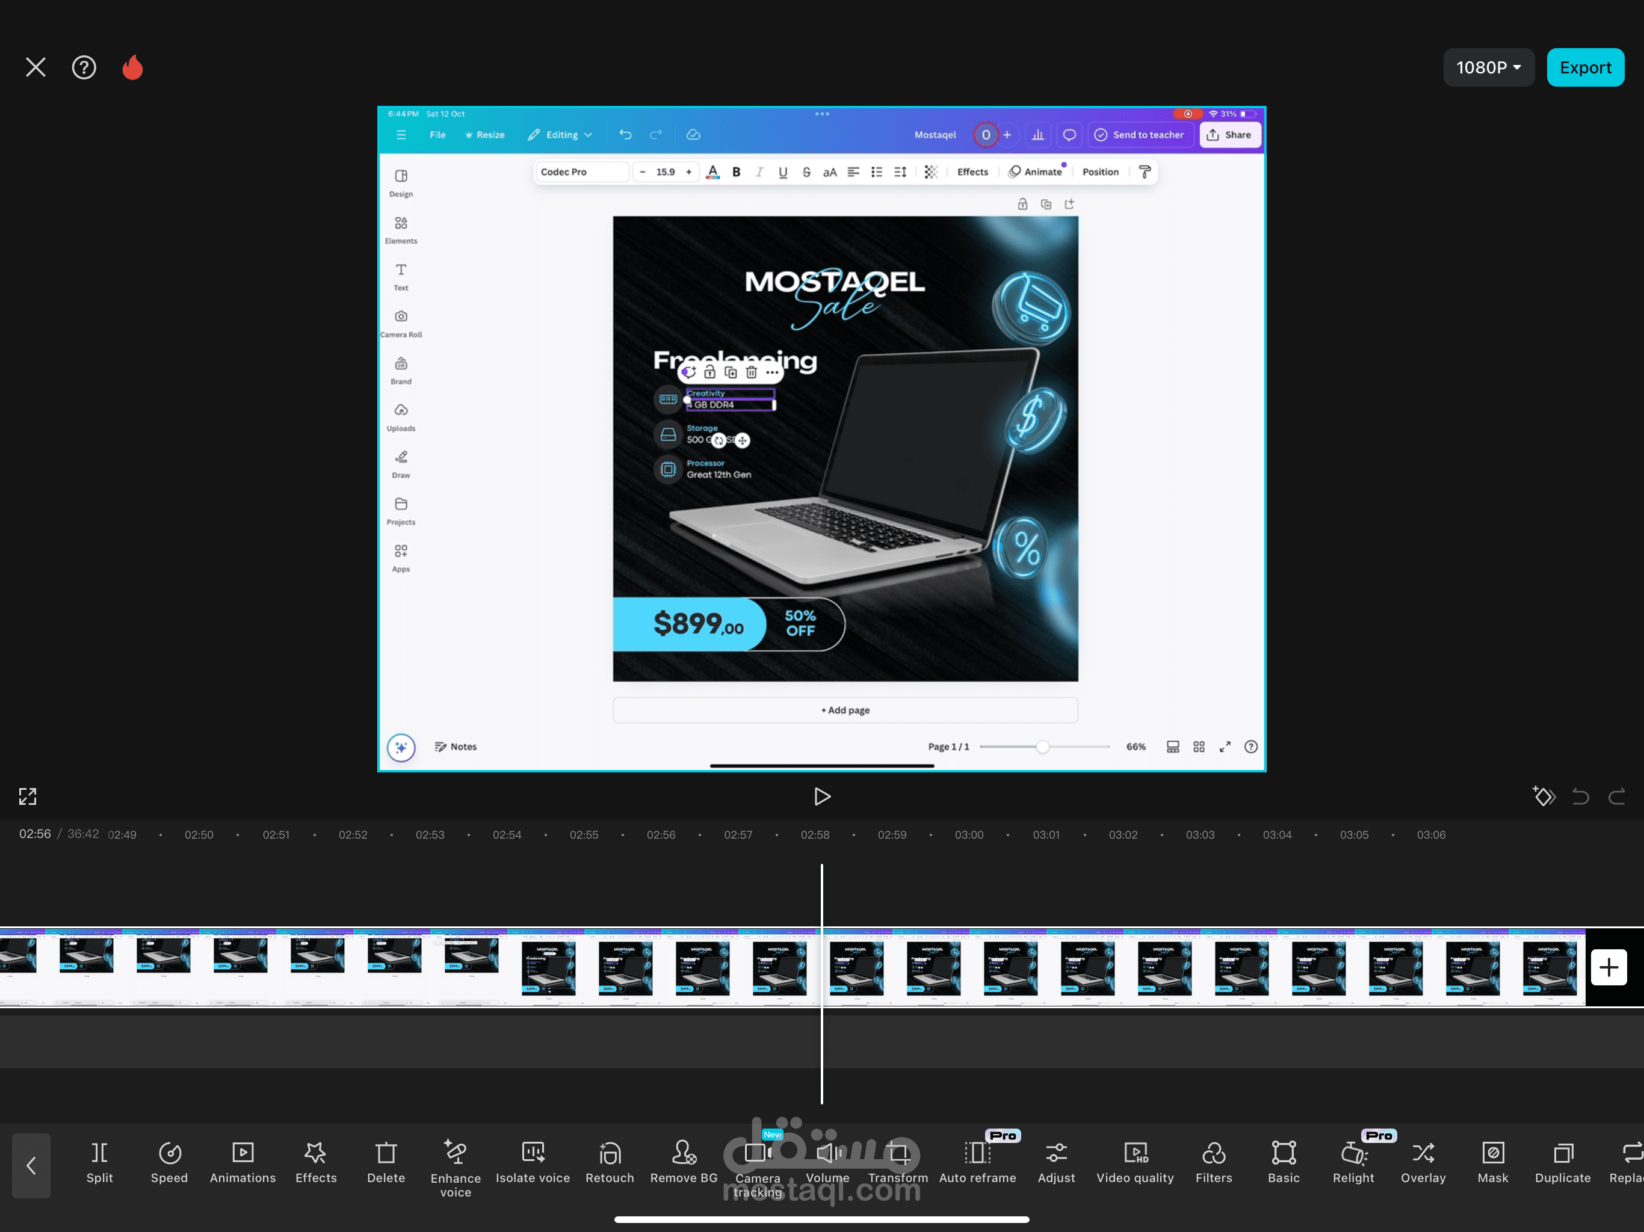Screen dimensions: 1644x1232
Task: Select the Filters tool
Action: click(1213, 1162)
